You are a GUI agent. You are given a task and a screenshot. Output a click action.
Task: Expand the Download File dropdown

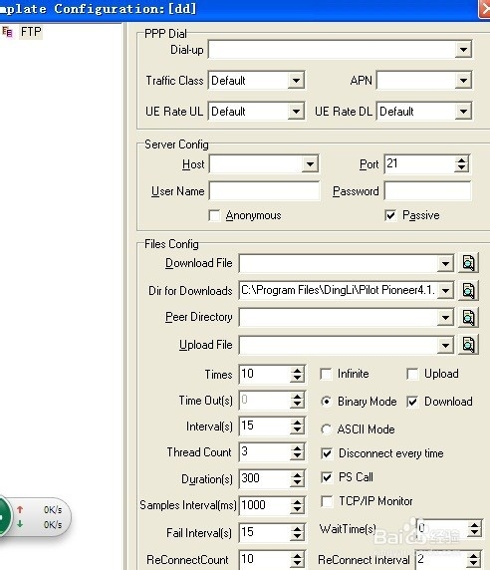pyautogui.click(x=445, y=263)
